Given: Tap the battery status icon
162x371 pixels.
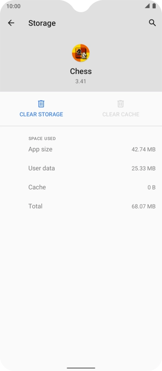Looking at the screenshot, I should pyautogui.click(x=154, y=6).
